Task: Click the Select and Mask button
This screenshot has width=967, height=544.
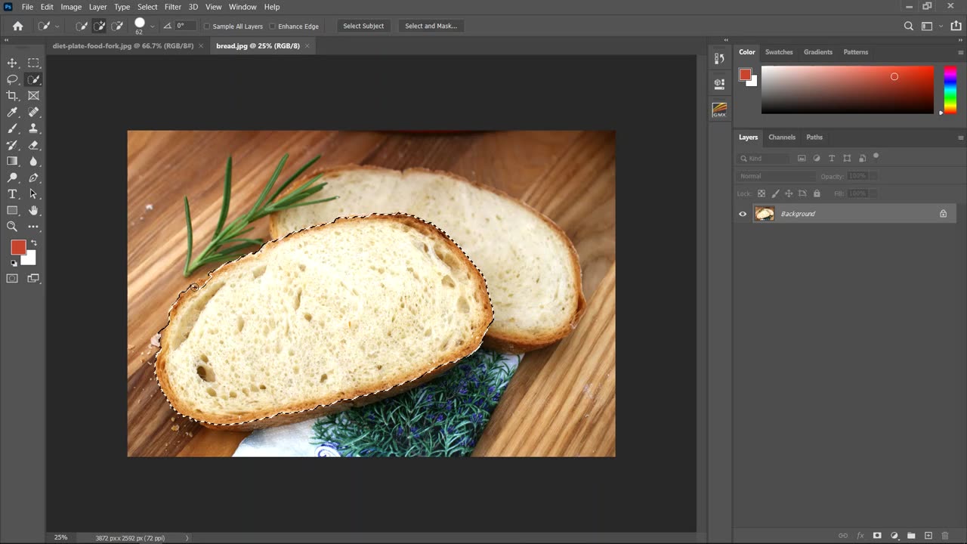Action: (431, 26)
